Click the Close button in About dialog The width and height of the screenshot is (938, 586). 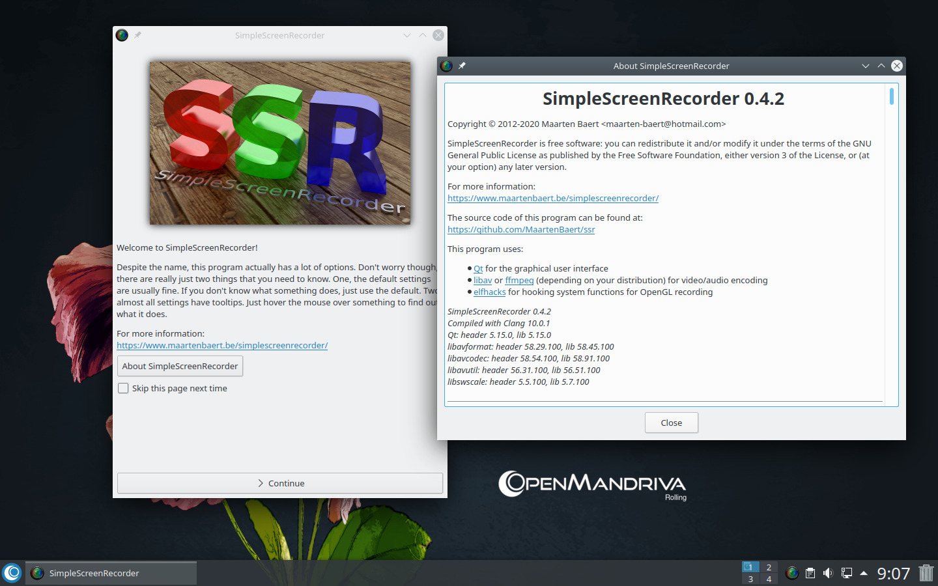click(672, 423)
